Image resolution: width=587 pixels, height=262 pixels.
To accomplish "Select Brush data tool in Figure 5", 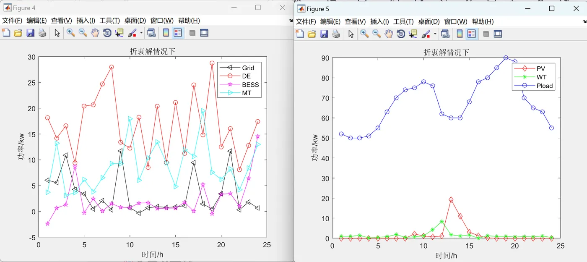I will (x=426, y=34).
